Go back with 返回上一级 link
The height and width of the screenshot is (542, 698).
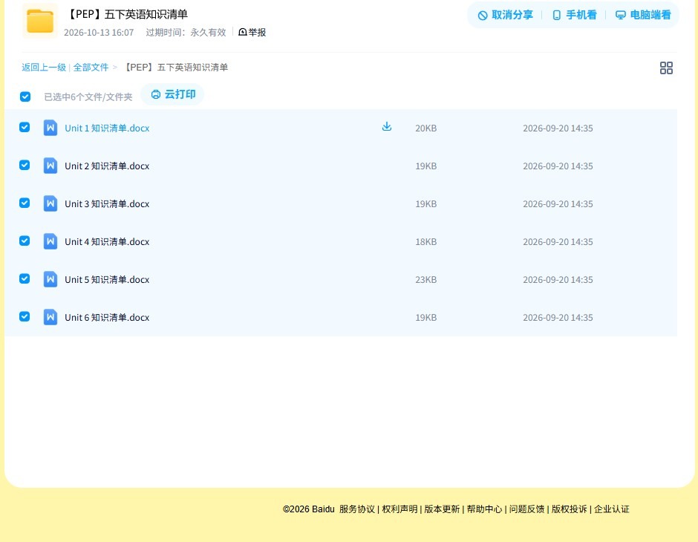click(x=44, y=68)
